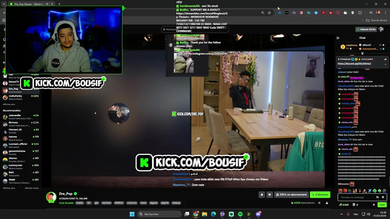
Task: Send message with green Chat button
Action: [382, 205]
